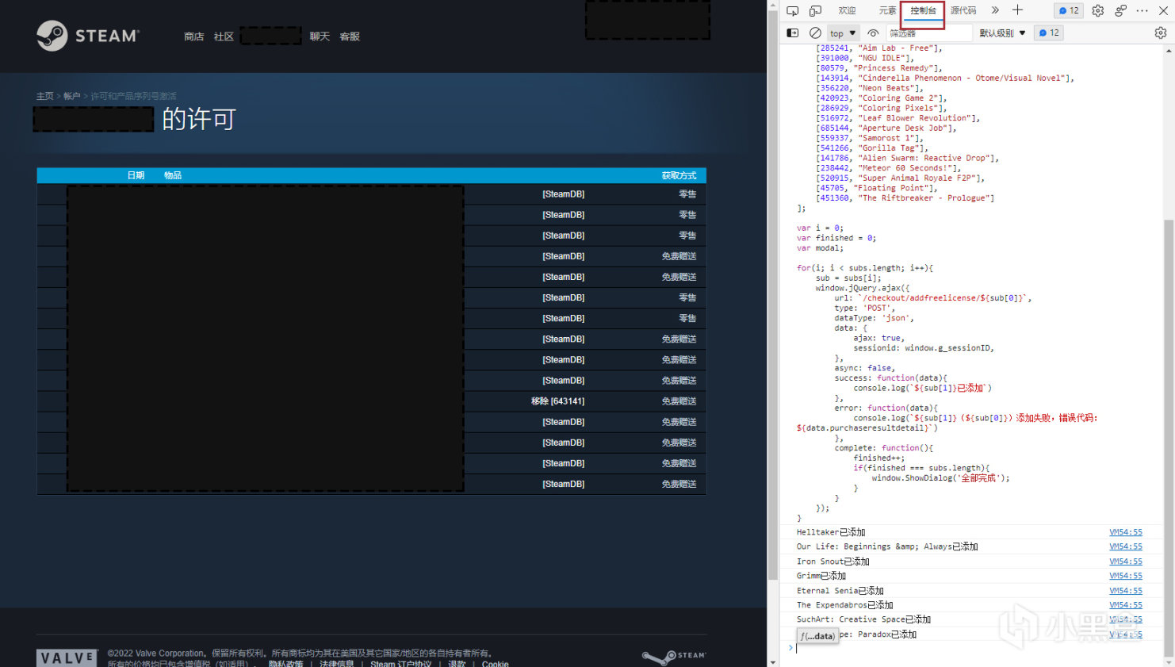
Task: Follow the 主页 breadcrumb link
Action: pos(45,96)
